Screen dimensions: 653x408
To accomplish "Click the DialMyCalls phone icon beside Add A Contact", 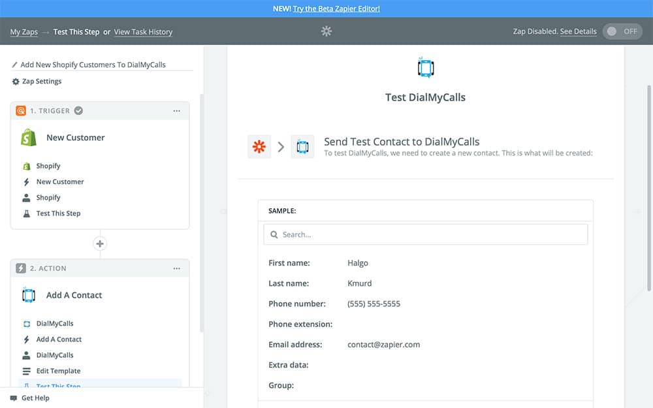I will click(28, 295).
